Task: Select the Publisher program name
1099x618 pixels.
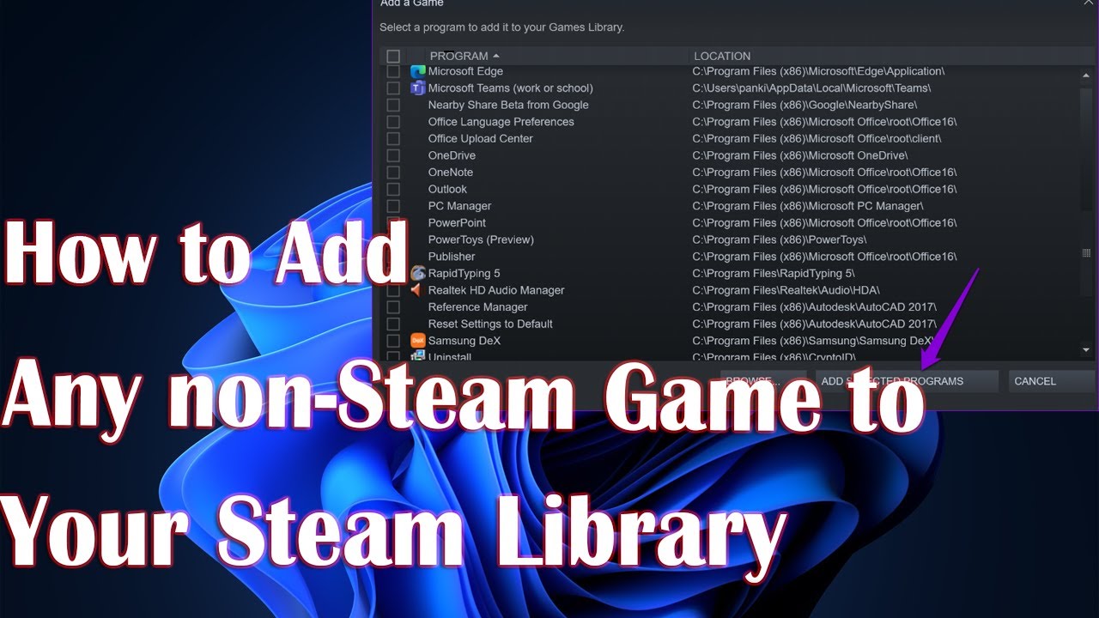Action: 452,257
